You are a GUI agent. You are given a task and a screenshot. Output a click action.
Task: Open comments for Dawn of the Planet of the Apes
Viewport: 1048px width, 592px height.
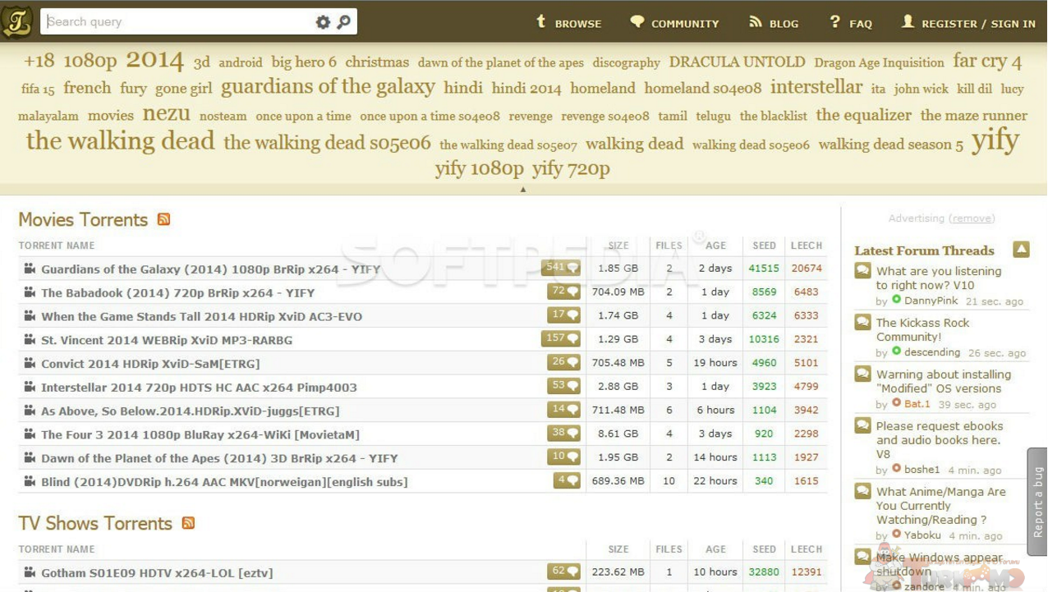pos(564,457)
